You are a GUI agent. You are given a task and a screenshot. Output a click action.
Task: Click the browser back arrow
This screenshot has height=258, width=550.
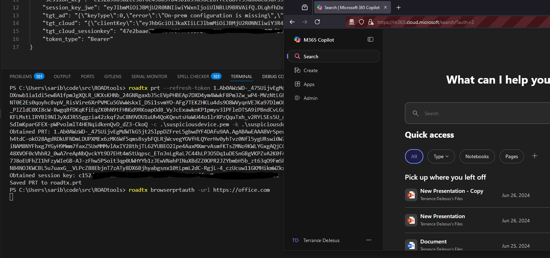(x=292, y=22)
